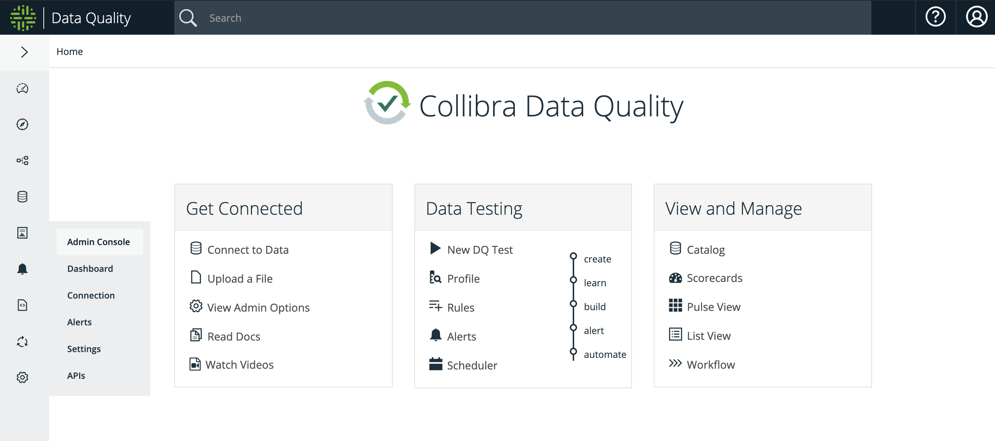Open Scheduler under Data Testing
The image size is (995, 441).
click(472, 365)
